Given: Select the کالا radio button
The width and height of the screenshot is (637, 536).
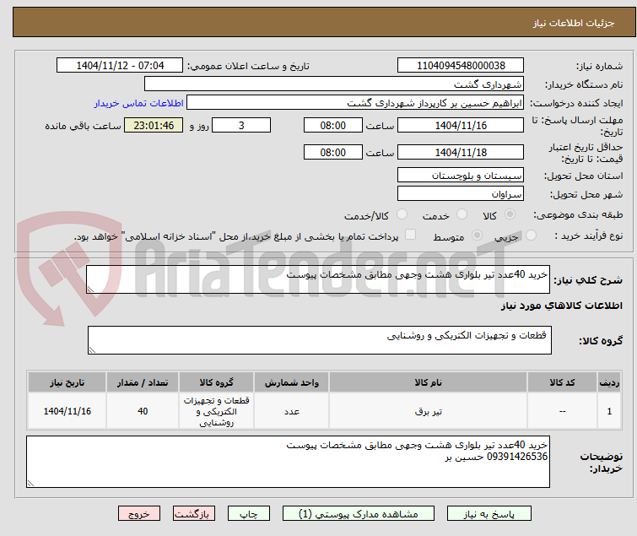Looking at the screenshot, I should tap(510, 214).
